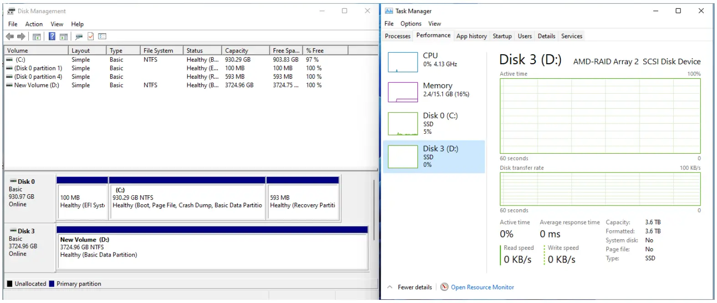Switch to the Startup tab in Task Manager
This screenshot has height=303, width=717.
point(502,36)
